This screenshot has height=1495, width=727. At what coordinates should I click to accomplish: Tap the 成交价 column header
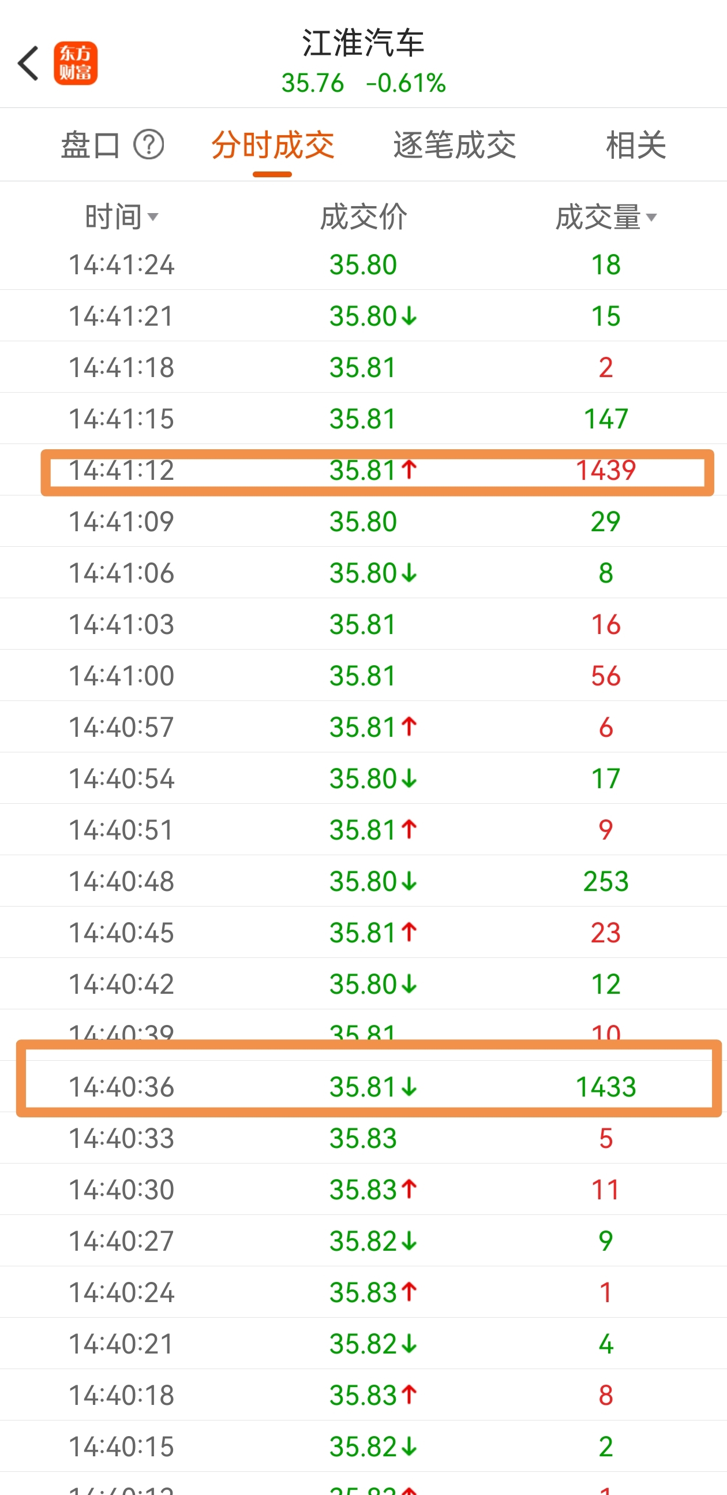click(x=363, y=217)
